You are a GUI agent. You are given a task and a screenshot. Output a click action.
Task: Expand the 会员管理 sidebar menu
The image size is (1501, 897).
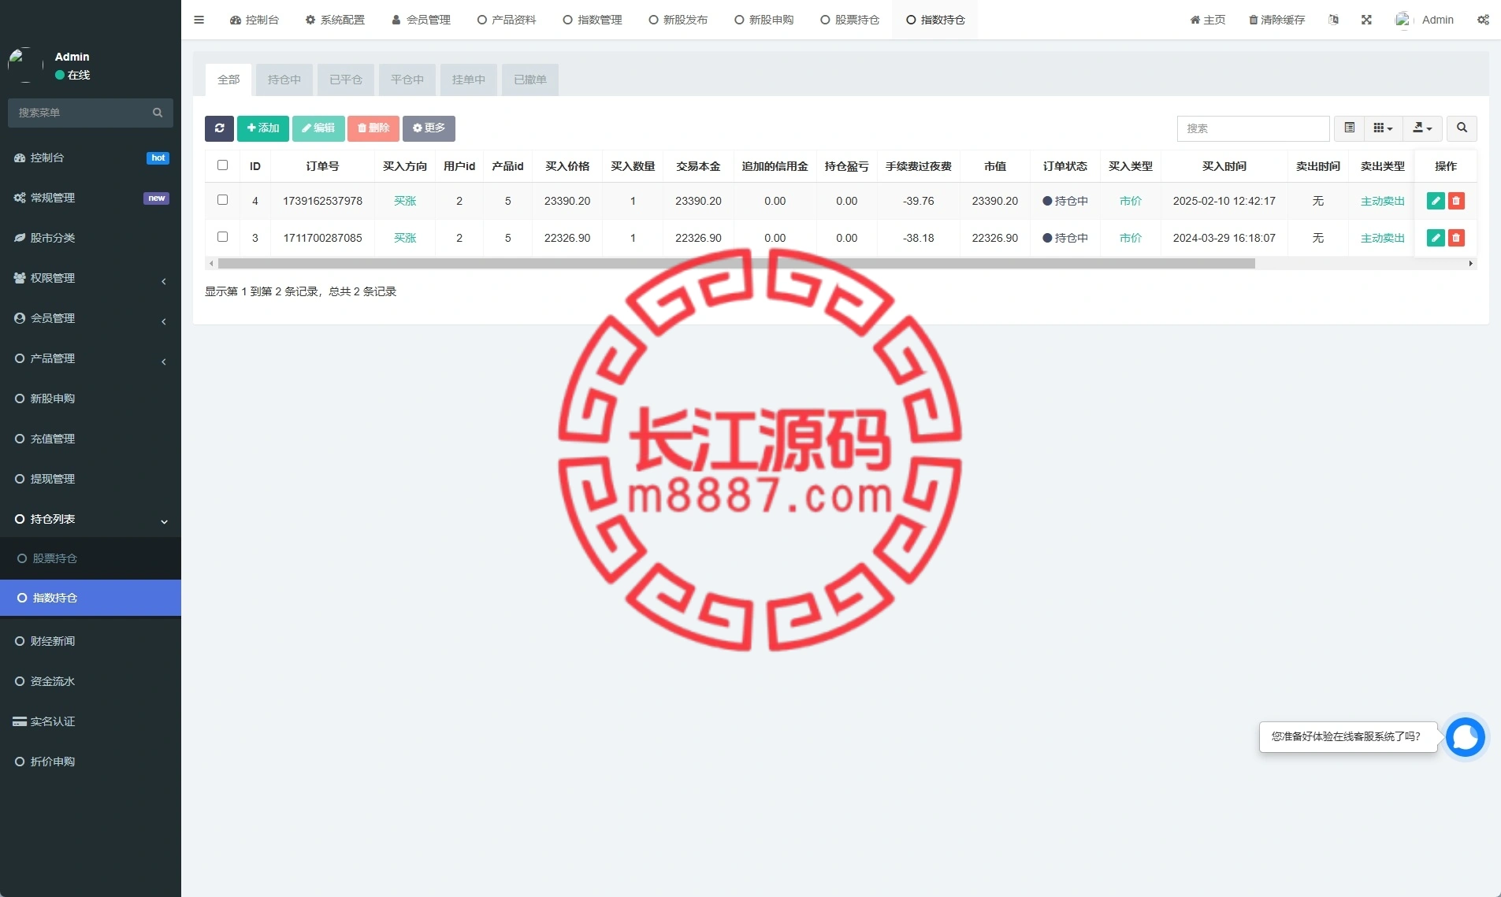[x=91, y=318]
